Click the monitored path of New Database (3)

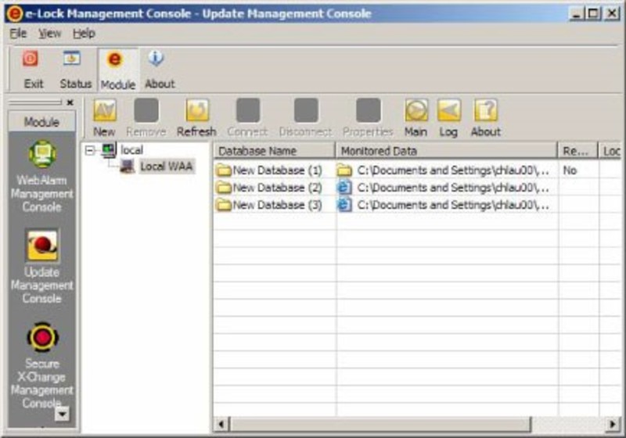click(453, 205)
